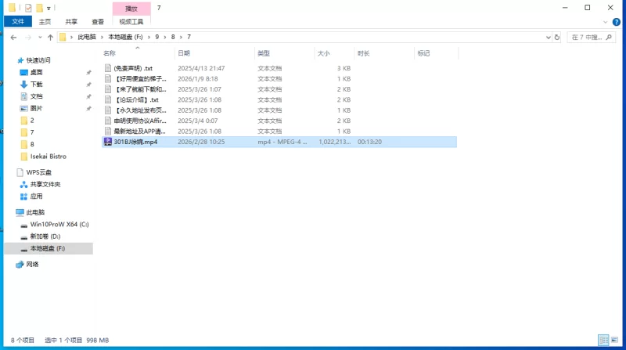The width and height of the screenshot is (626, 350).
Task: Open the 文件 ribbon tab
Action: tap(18, 22)
